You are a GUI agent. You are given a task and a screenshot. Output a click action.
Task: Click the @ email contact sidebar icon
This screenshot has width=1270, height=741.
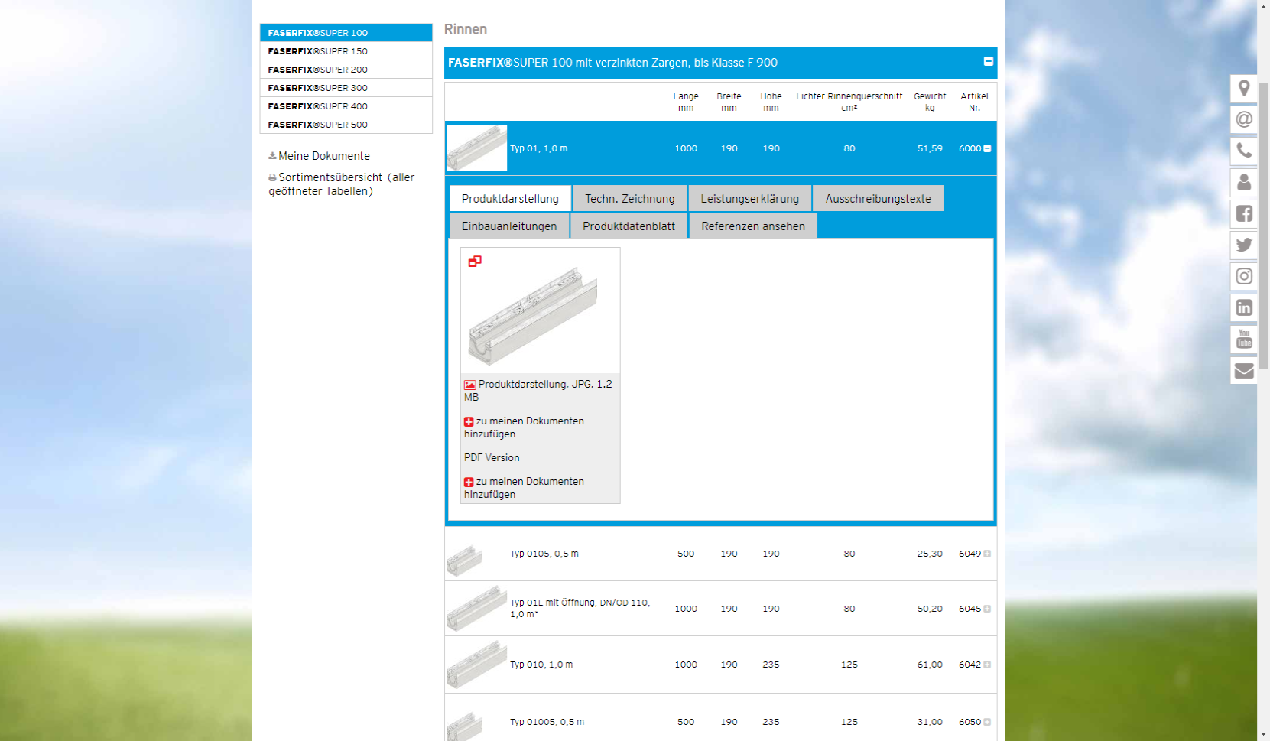(x=1243, y=119)
